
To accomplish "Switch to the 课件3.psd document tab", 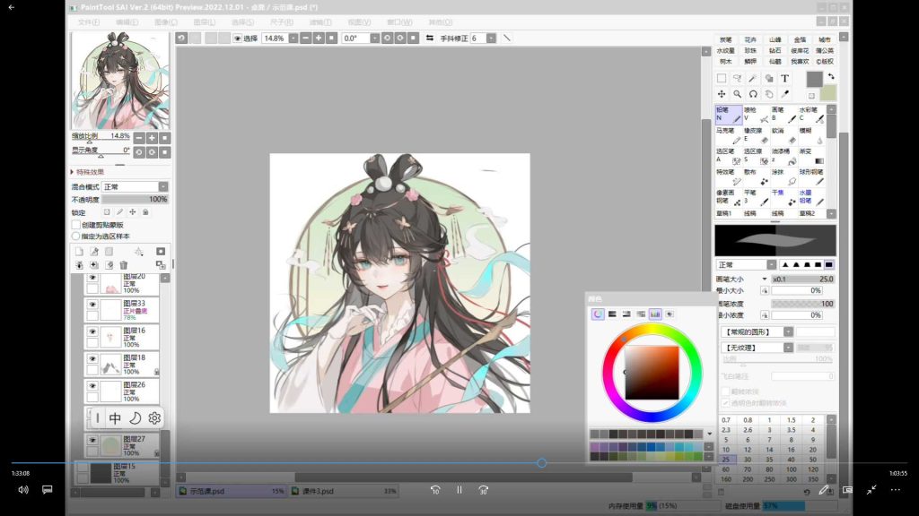I will click(344, 492).
